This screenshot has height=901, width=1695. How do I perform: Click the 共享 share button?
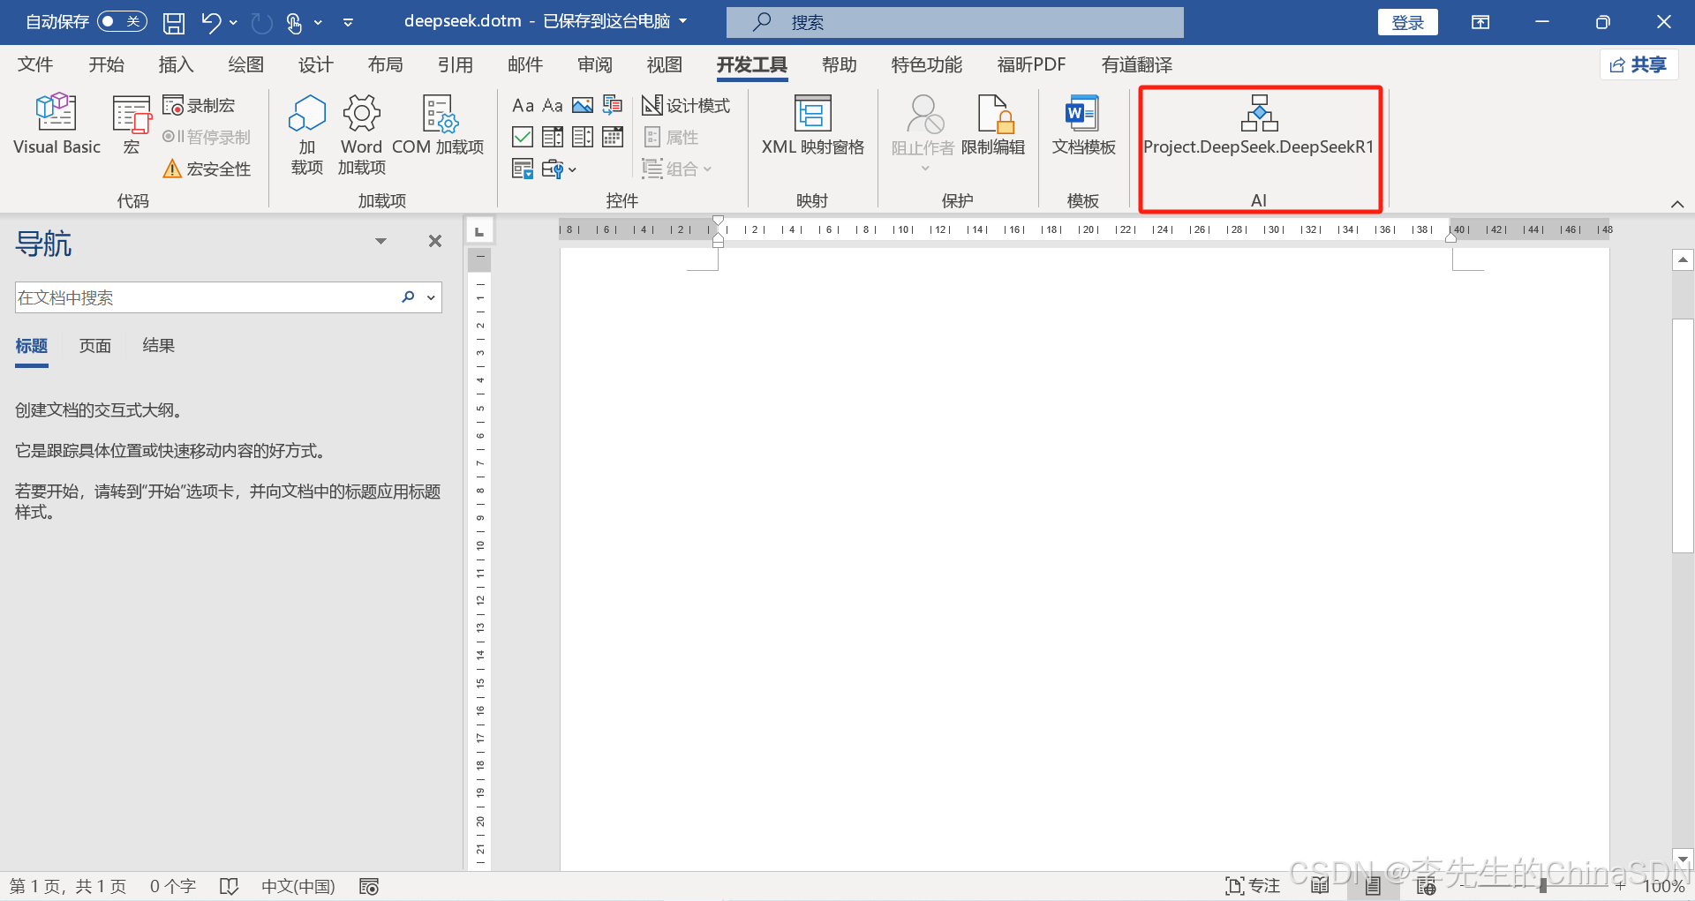click(x=1638, y=64)
